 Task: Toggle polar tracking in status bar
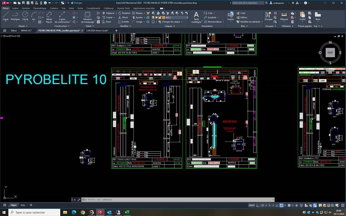(262, 205)
